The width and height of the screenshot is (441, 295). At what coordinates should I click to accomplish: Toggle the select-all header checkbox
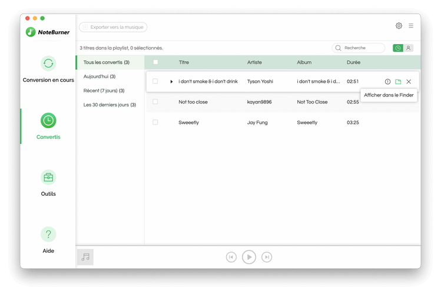pos(155,62)
